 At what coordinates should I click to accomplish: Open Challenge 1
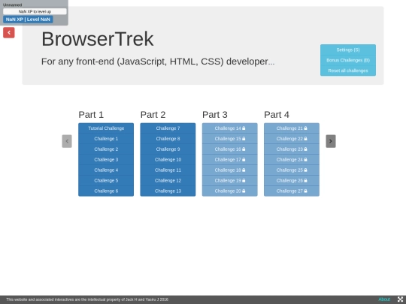[106, 139]
